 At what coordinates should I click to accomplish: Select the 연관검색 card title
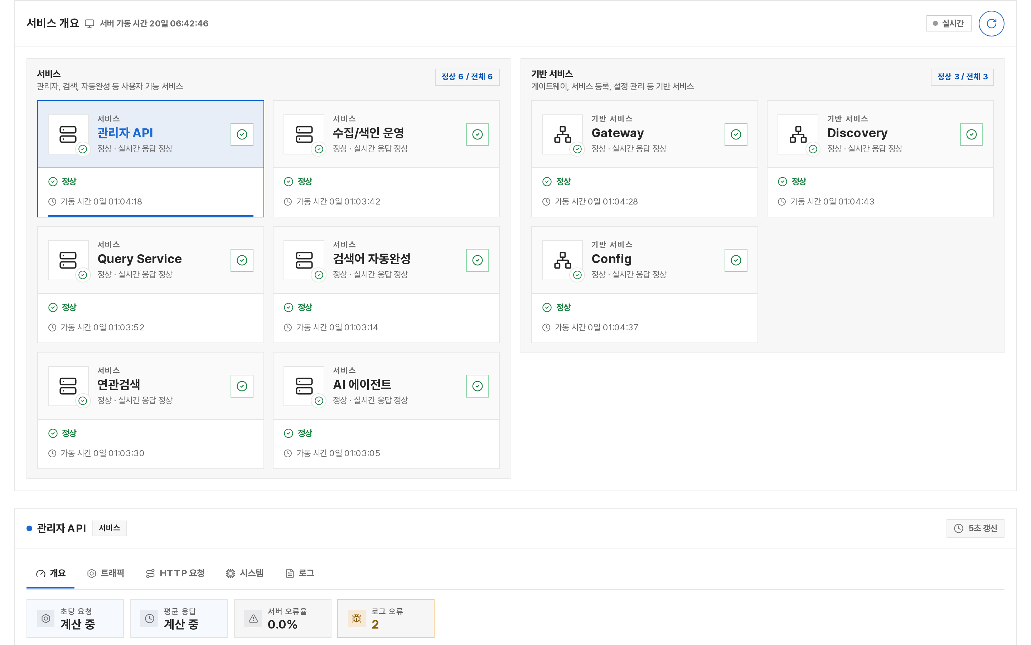119,385
